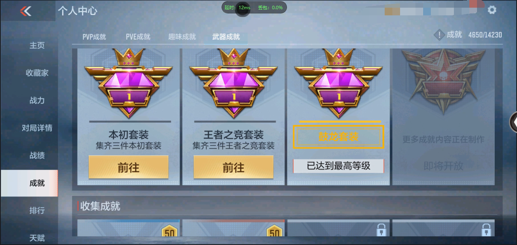Screen dimensions: 517x245
Task: Click 前往 under 本初套装
Action: coord(128,167)
